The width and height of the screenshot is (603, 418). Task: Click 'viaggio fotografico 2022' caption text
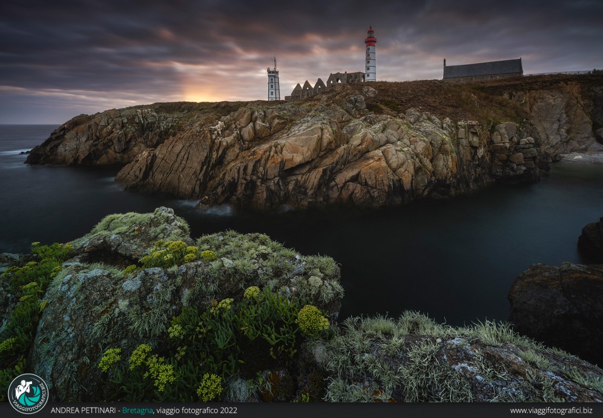pos(197,411)
